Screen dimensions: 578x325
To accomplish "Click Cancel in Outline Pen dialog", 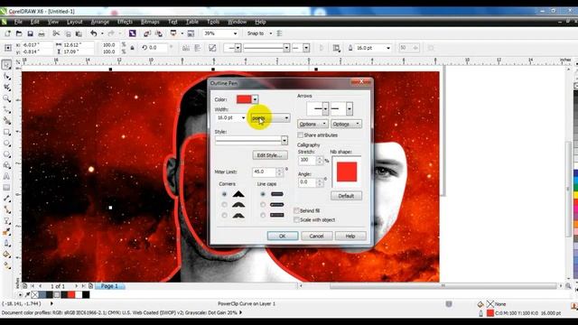I will (x=317, y=236).
